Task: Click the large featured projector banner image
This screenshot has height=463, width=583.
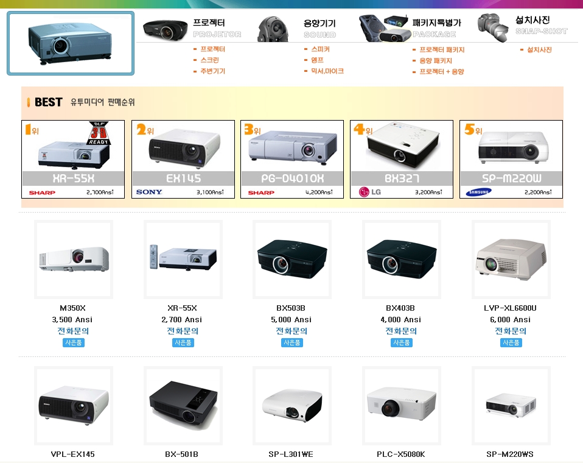Action: coord(71,43)
